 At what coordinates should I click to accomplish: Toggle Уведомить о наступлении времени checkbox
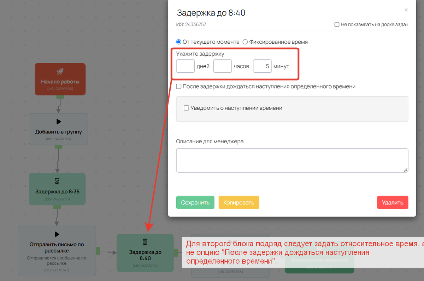point(187,108)
